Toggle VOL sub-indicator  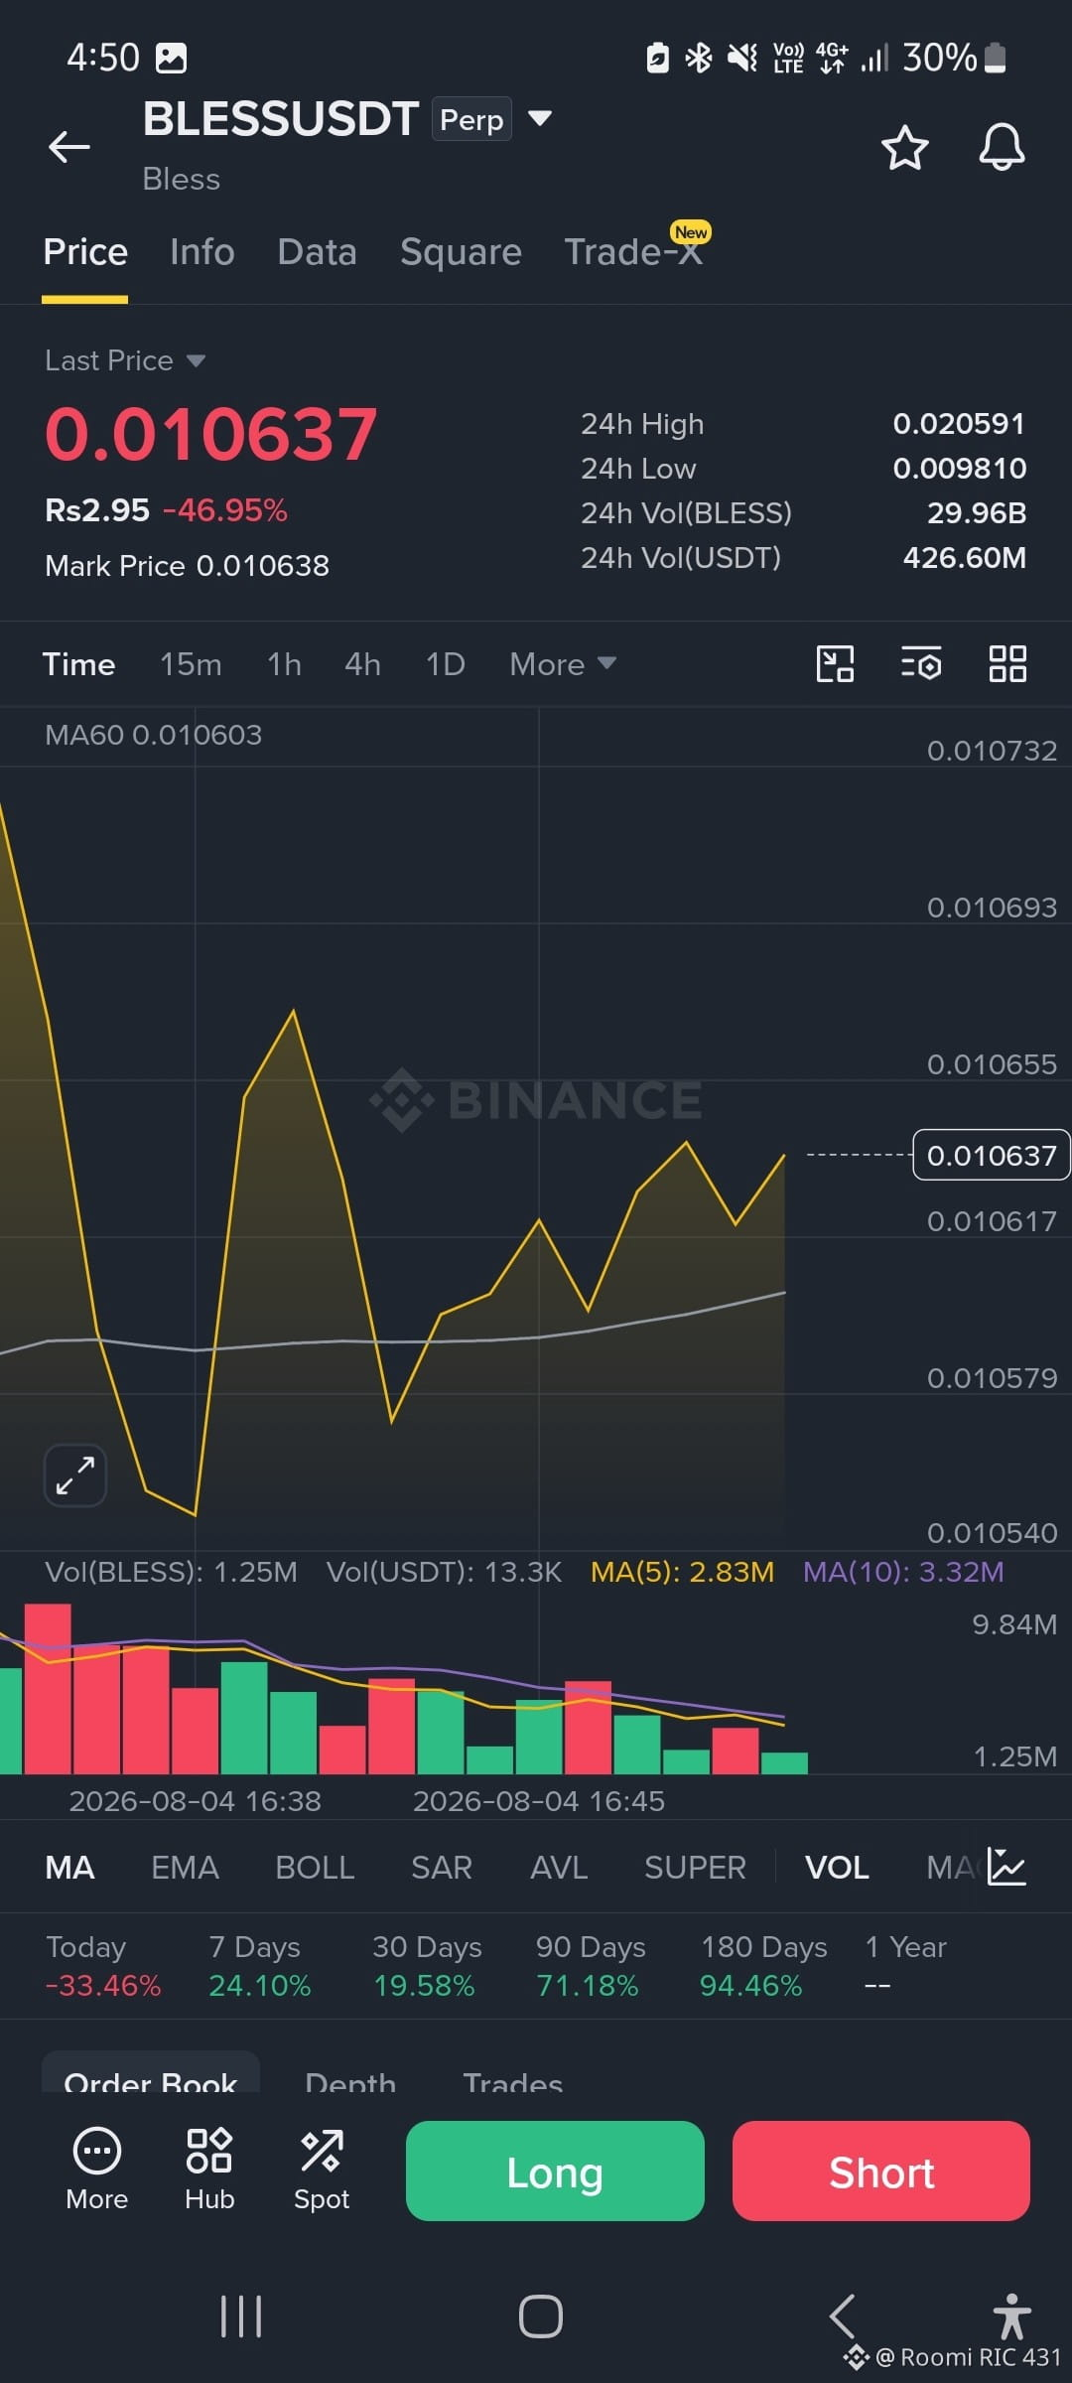(x=837, y=1867)
